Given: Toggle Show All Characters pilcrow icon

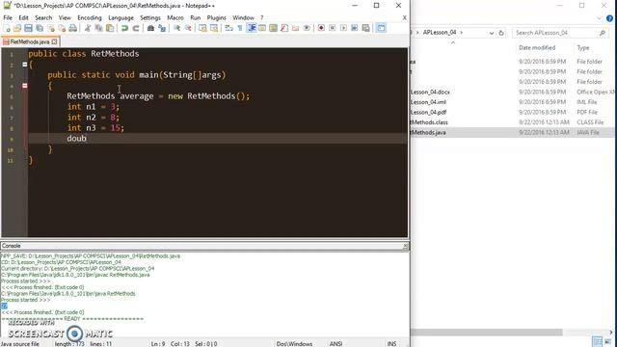Looking at the screenshot, I should (x=240, y=28).
